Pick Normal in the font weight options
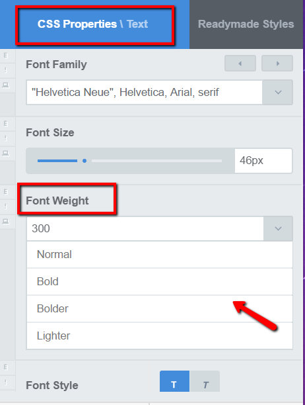Viewport: 305px width, 405px height. 160,254
